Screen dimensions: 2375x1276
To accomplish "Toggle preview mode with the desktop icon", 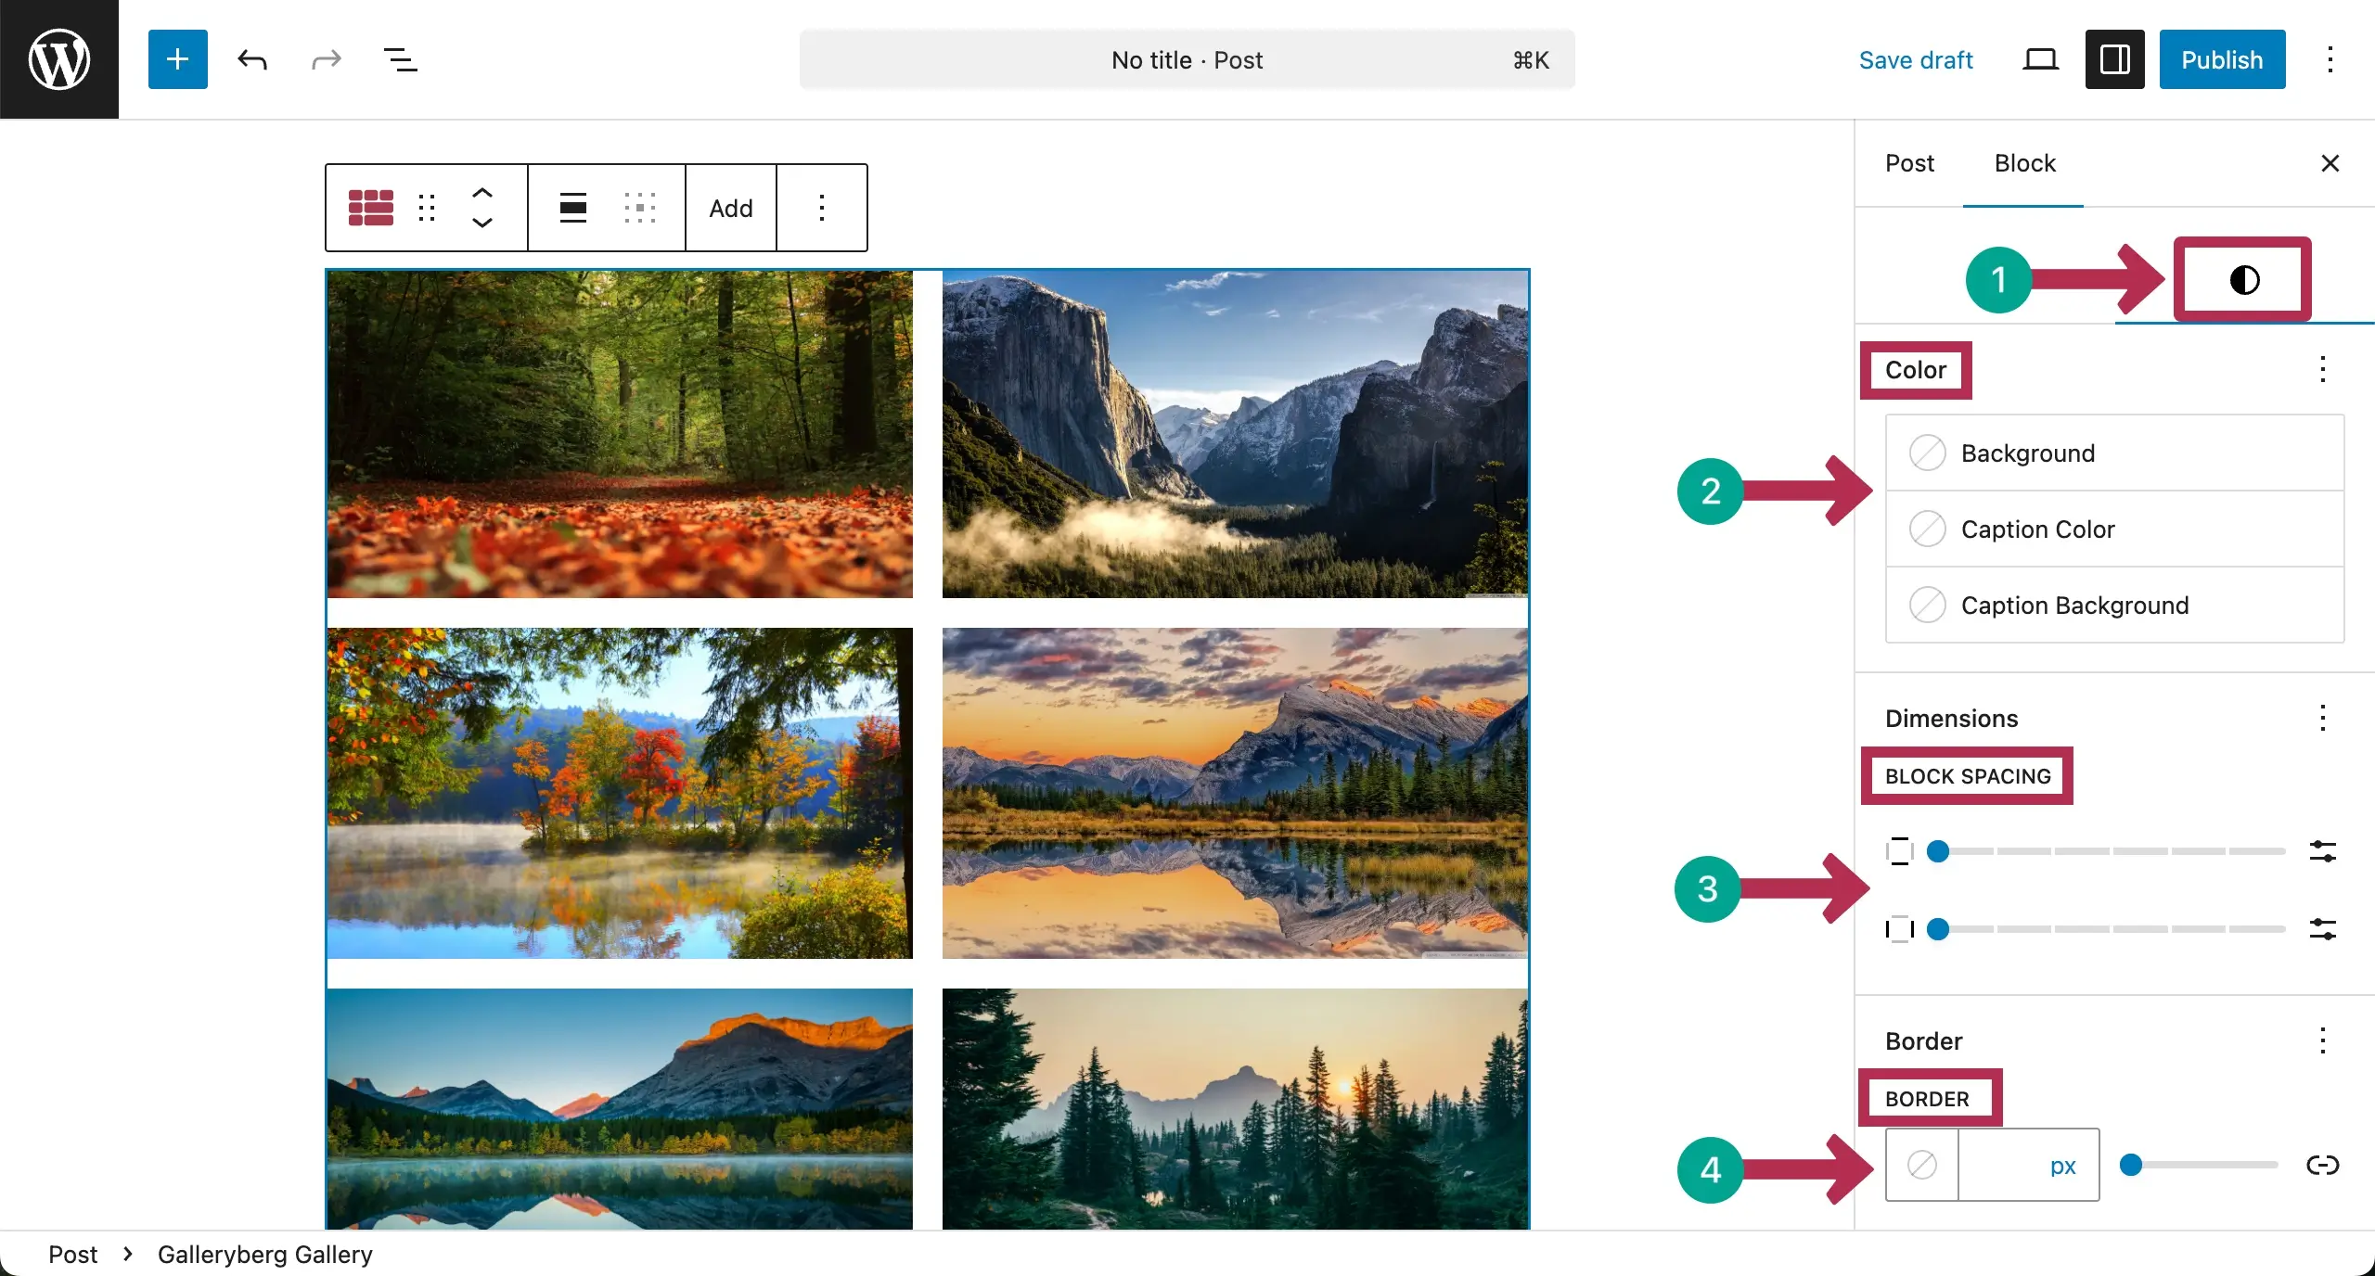I will [2039, 59].
